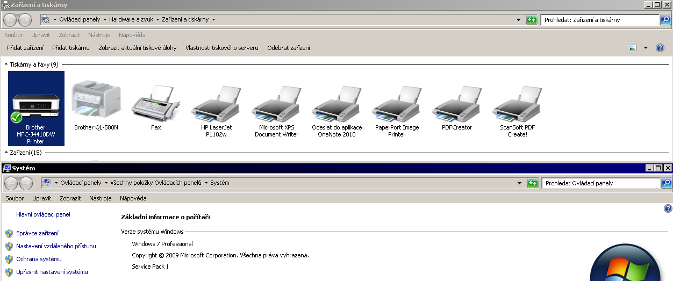The height and width of the screenshot is (281, 673).
Task: Click the Prohledat: Zařízení a tiskárny search field
Action: [x=600, y=20]
